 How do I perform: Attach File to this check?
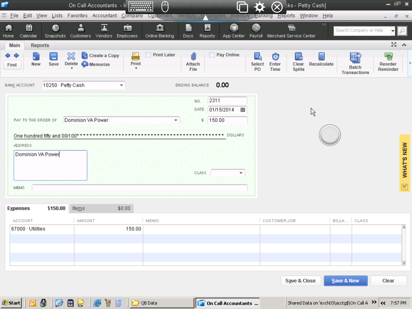193,62
